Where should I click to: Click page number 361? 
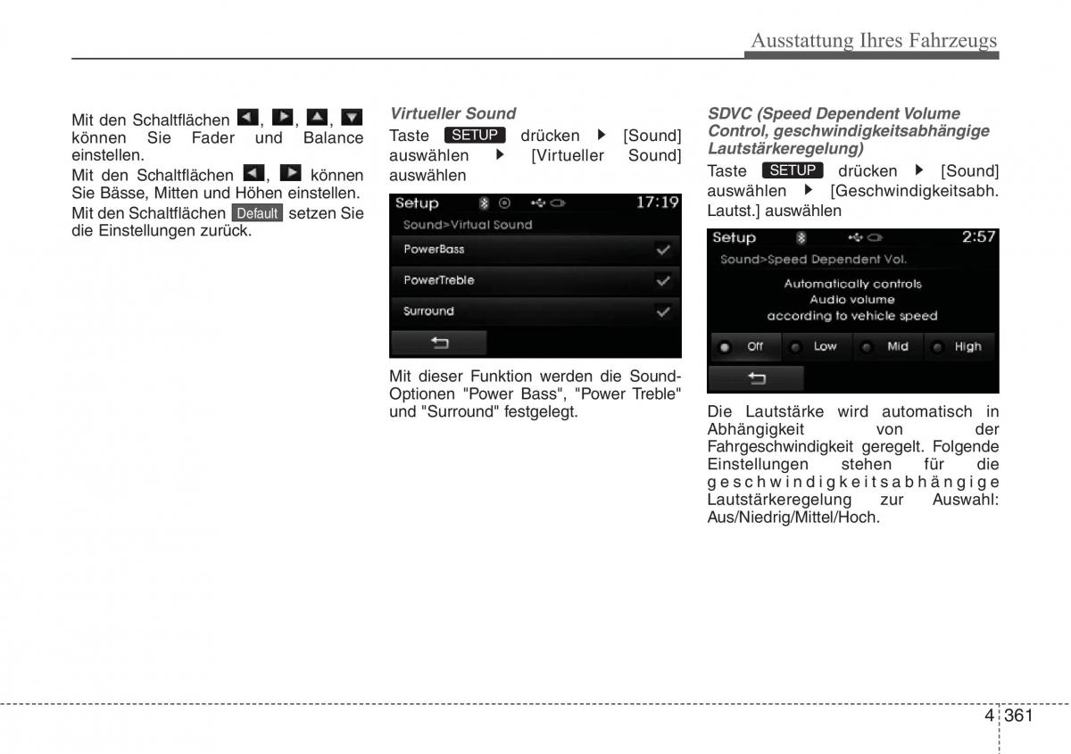click(1018, 716)
